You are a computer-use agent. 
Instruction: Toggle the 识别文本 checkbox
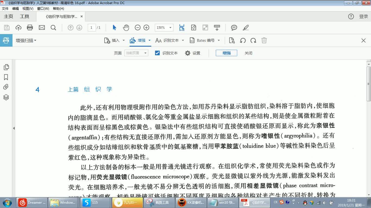click(x=158, y=53)
